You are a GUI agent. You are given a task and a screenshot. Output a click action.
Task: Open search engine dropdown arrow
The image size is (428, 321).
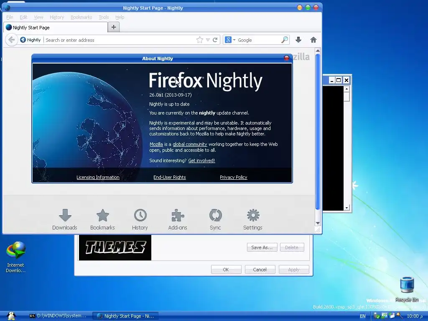234,40
